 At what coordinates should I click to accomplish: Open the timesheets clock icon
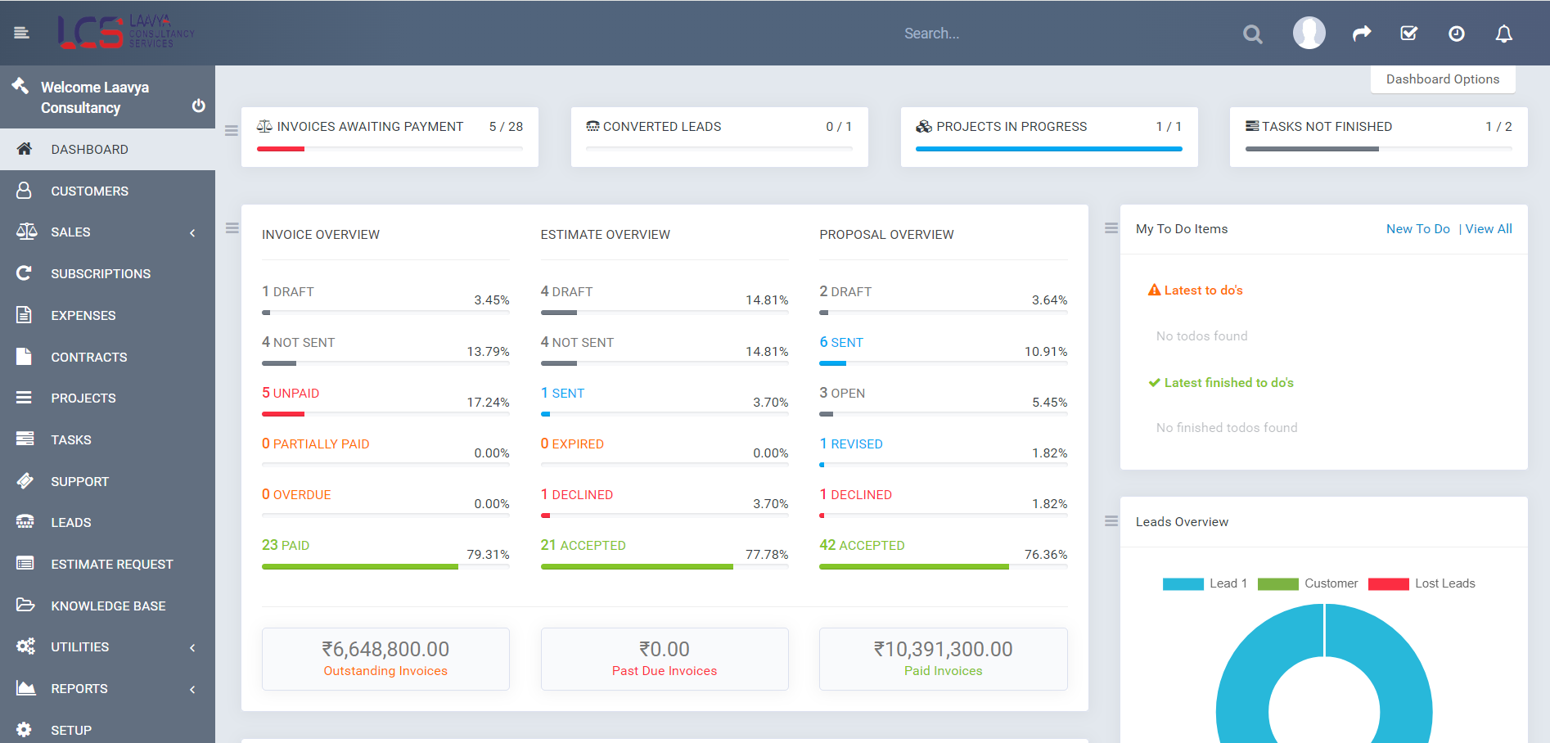coord(1456,34)
